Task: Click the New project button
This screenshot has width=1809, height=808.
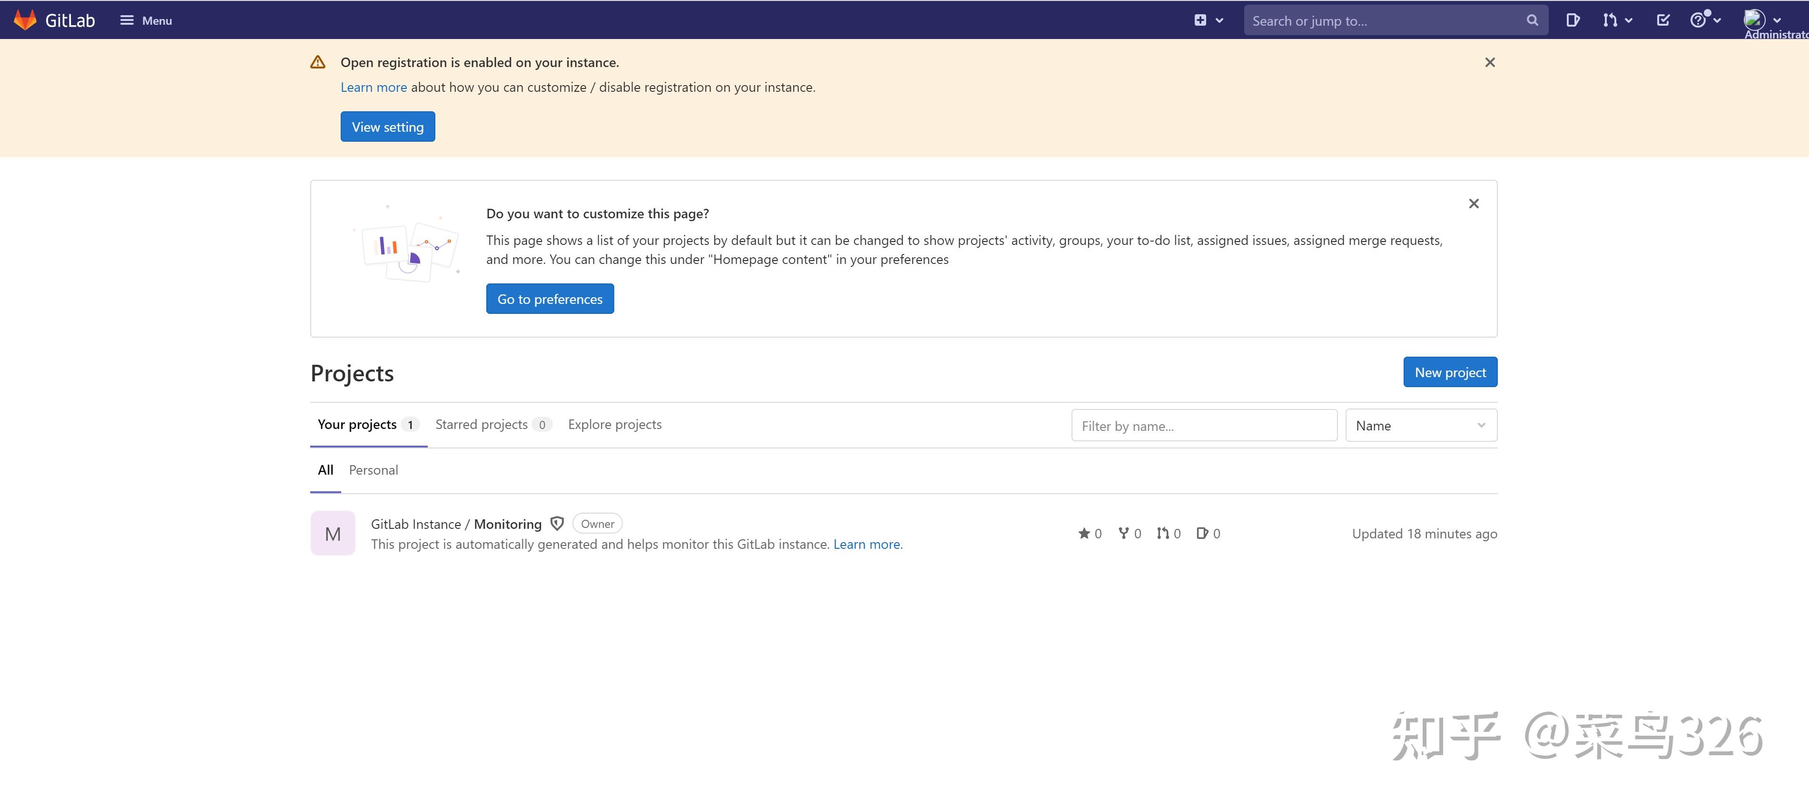Action: pyautogui.click(x=1449, y=372)
